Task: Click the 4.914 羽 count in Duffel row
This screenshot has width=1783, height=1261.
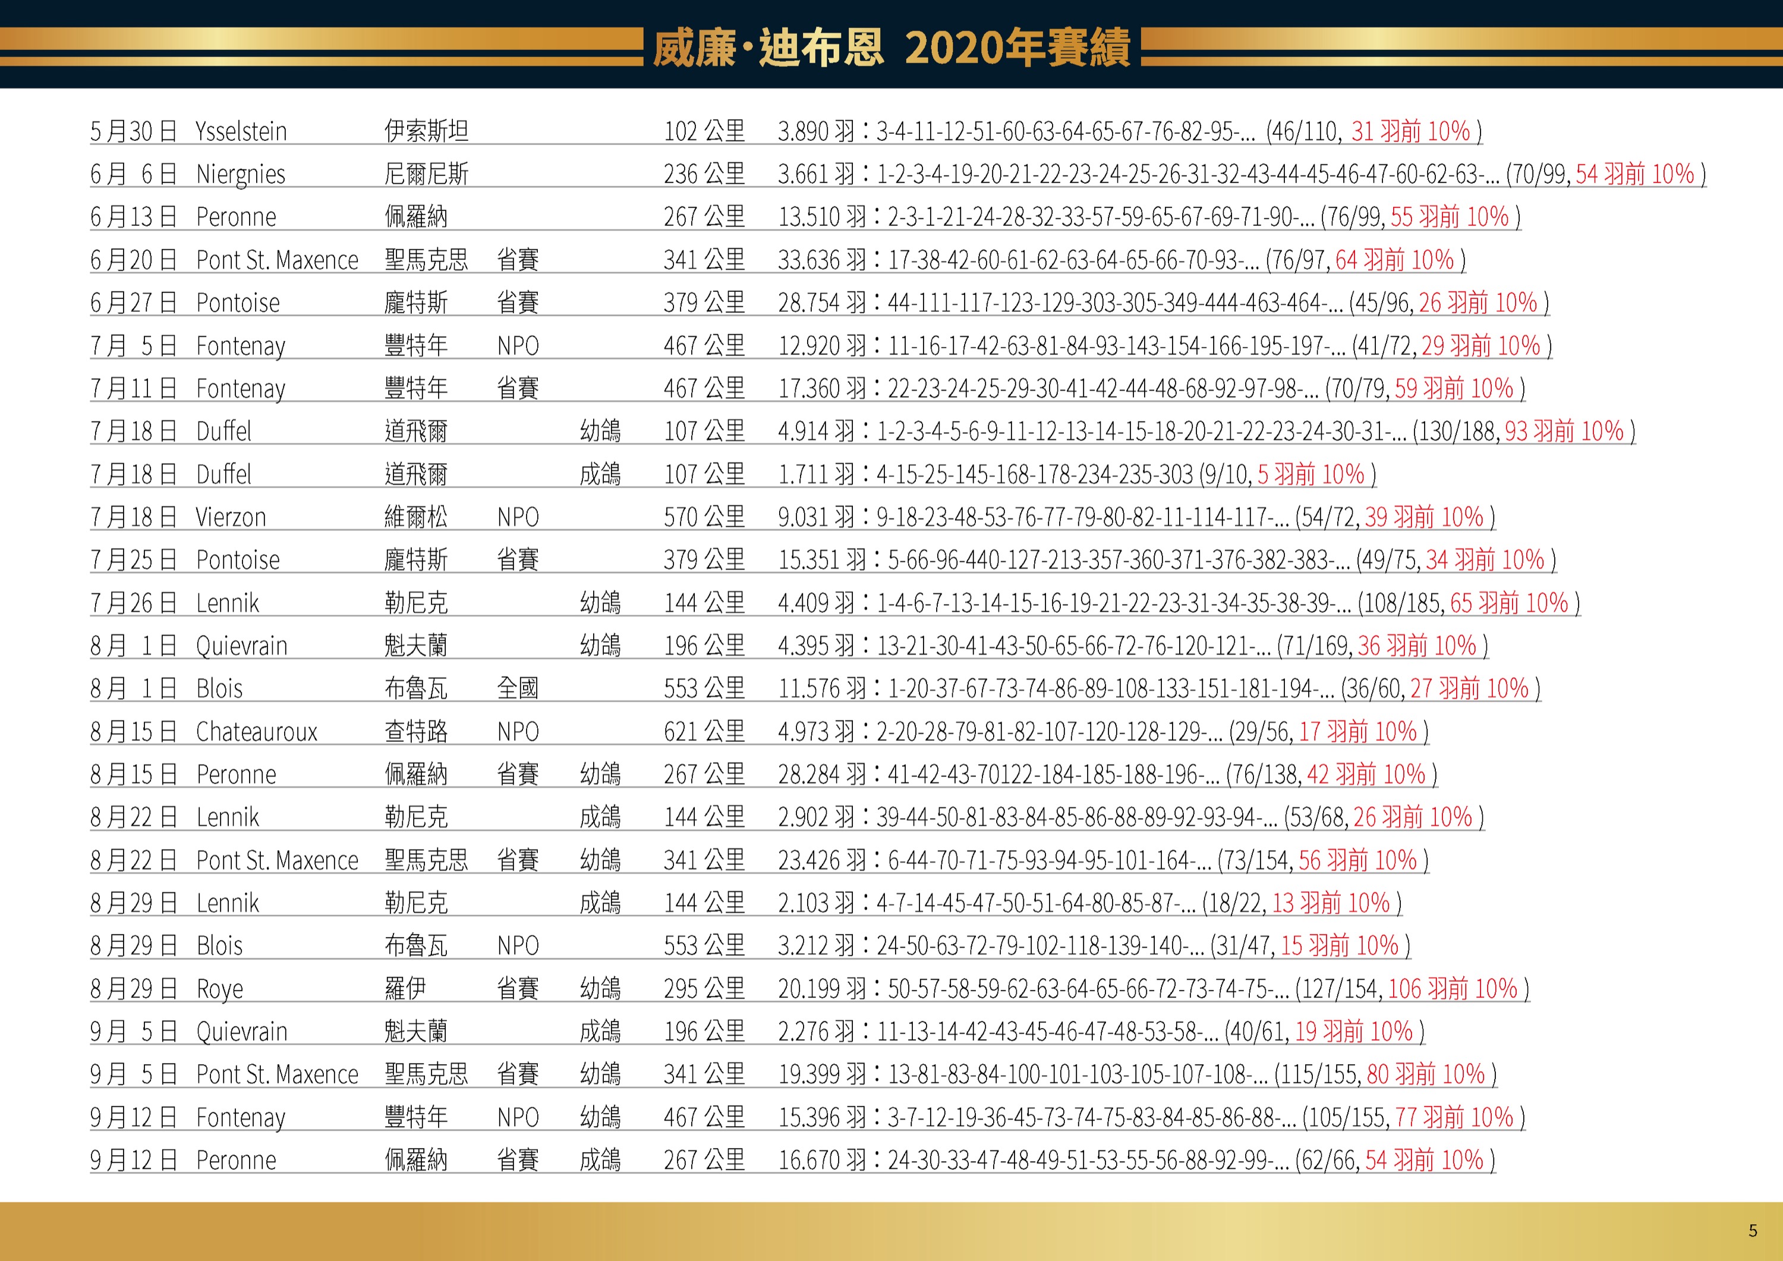Action: coord(817,431)
